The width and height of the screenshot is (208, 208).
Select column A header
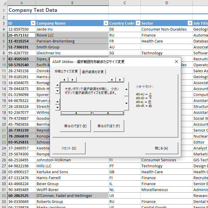point(22,3)
